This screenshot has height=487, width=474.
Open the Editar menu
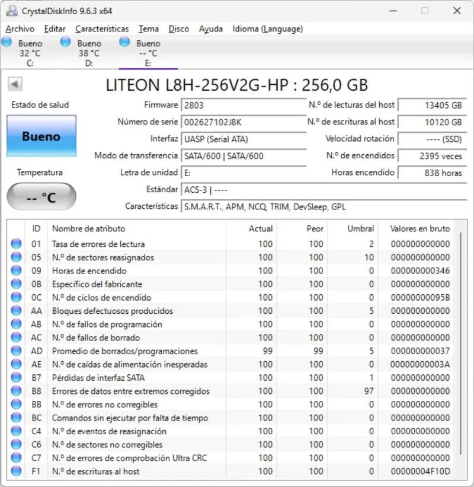55,29
